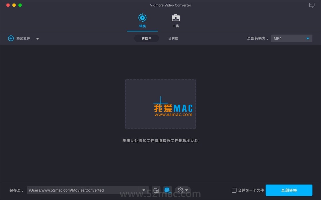Check the 合并为一个文件 merge checkbox
This screenshot has height=200, width=321.
pyautogui.click(x=234, y=190)
